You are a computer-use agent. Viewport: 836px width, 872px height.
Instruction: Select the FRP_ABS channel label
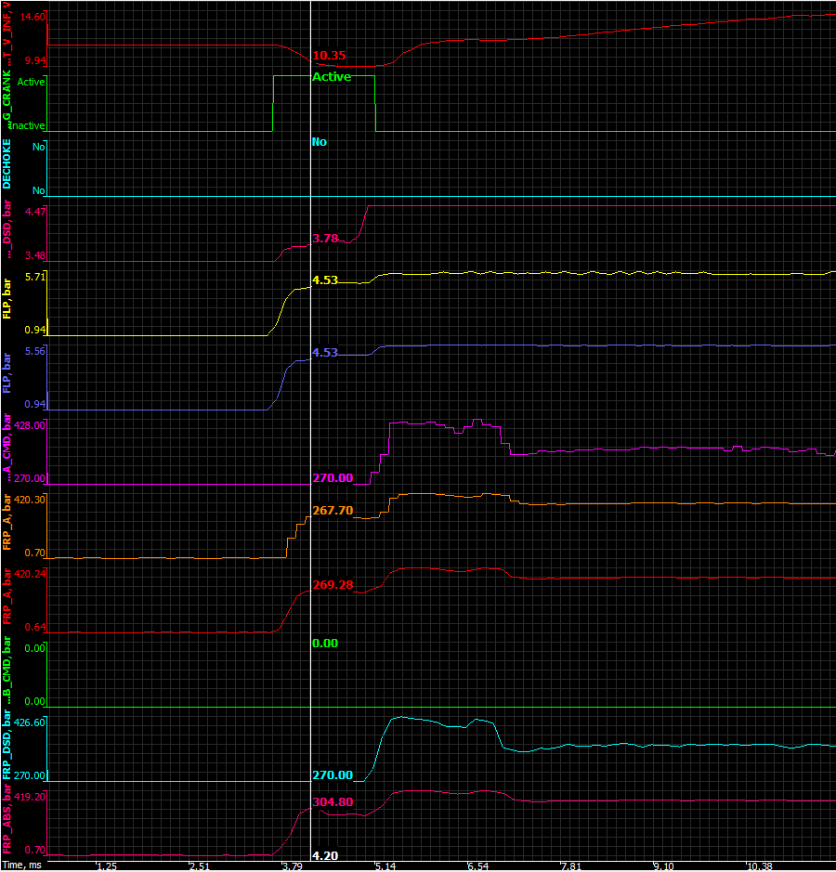7,822
